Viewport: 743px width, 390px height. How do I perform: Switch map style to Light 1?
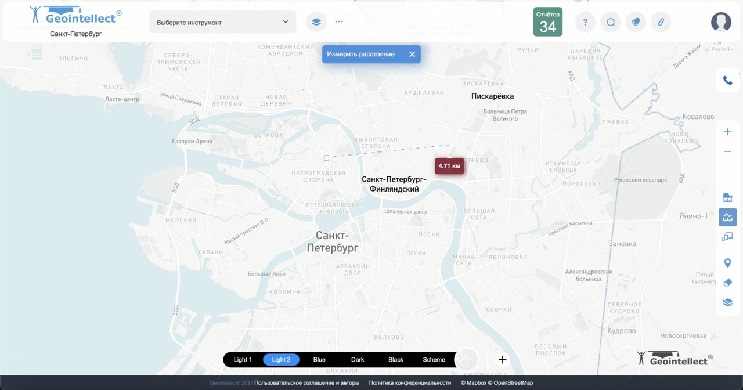coord(243,360)
